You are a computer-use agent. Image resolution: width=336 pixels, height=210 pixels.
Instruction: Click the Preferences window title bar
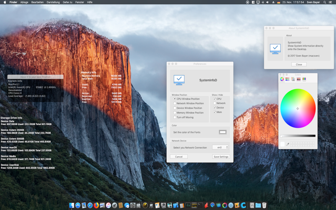(200, 64)
